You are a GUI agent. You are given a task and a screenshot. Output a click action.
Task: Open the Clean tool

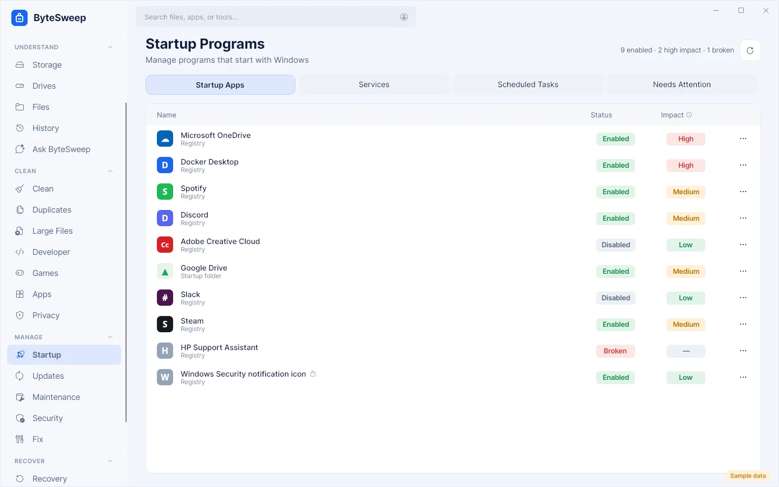(64, 189)
